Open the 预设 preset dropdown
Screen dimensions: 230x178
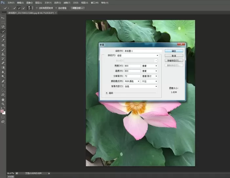(138, 56)
